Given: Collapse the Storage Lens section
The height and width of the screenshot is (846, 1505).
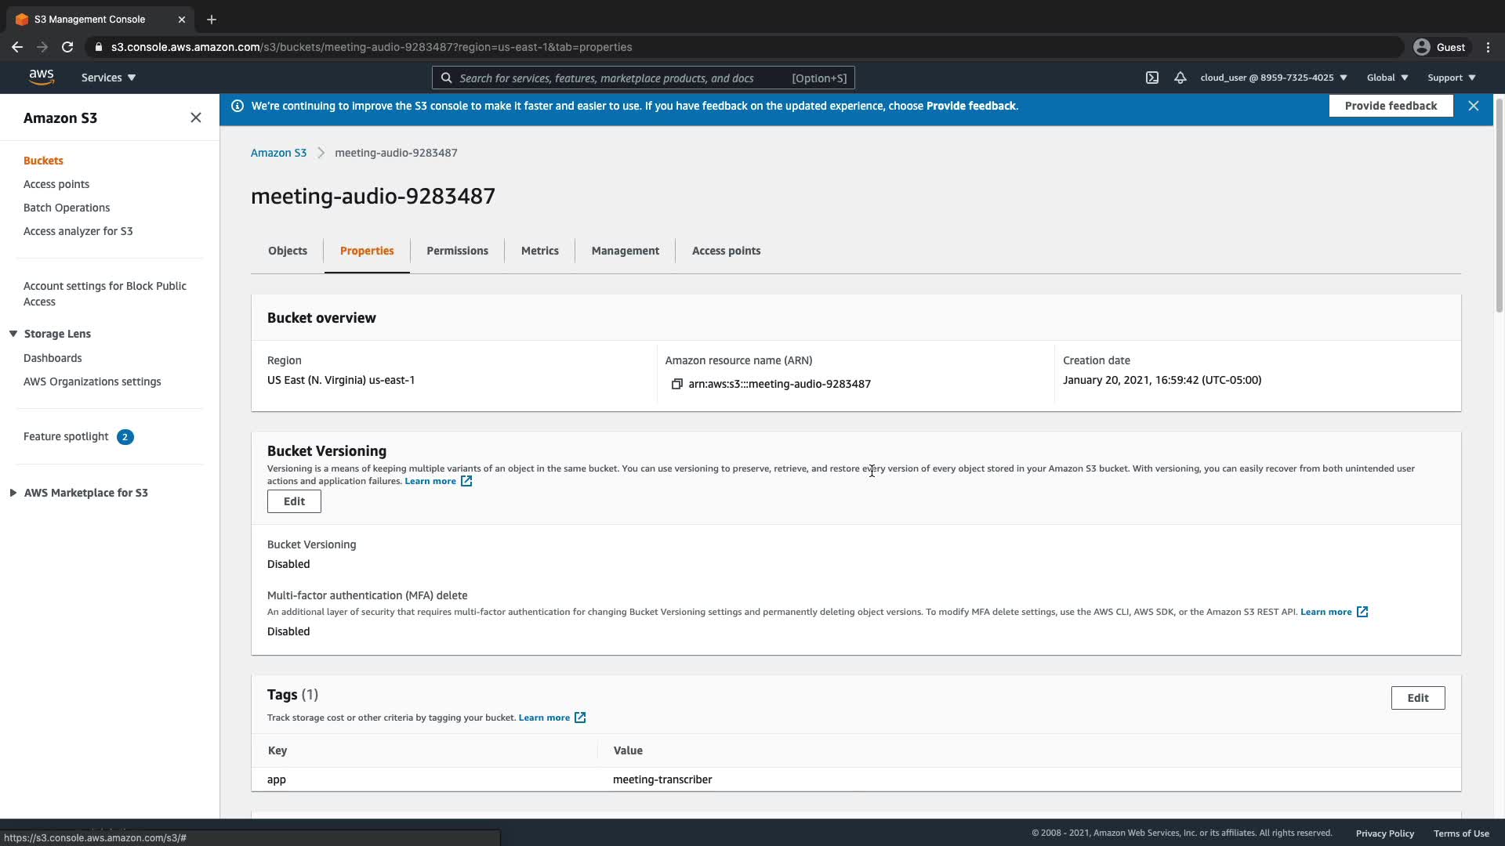Looking at the screenshot, I should point(13,334).
